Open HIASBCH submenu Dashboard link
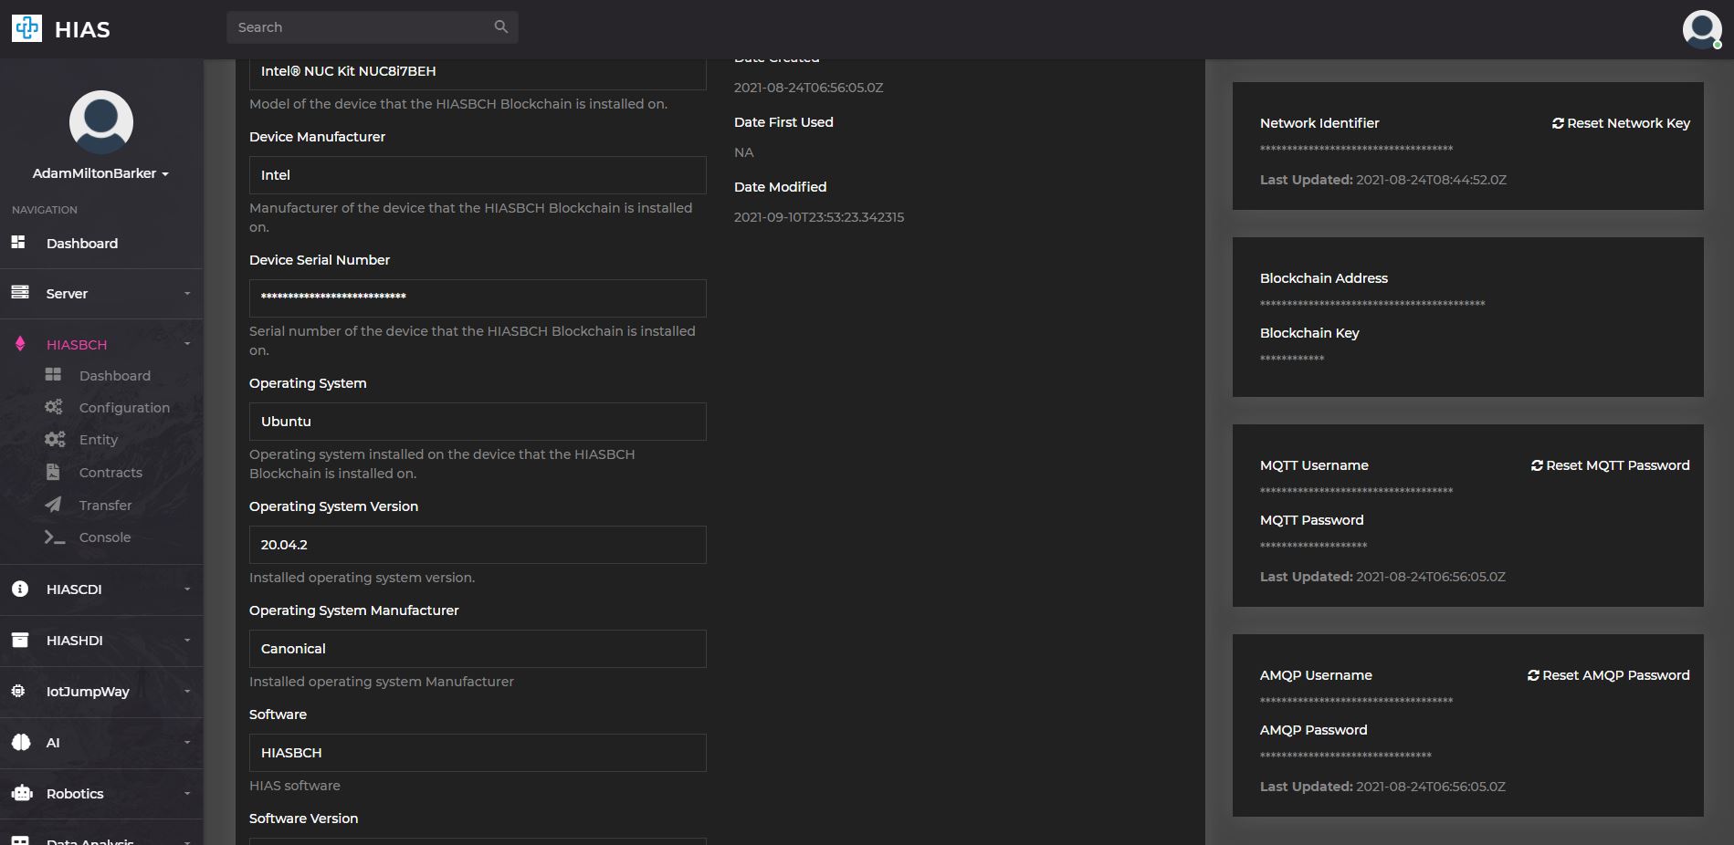The image size is (1734, 845). (115, 376)
